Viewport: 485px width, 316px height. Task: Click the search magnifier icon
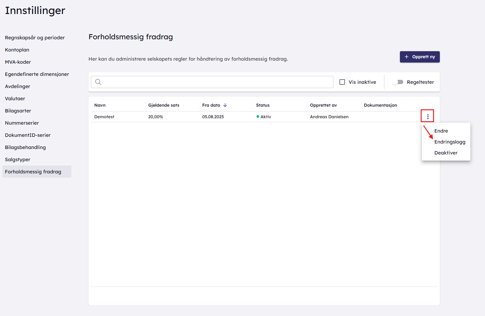(98, 82)
